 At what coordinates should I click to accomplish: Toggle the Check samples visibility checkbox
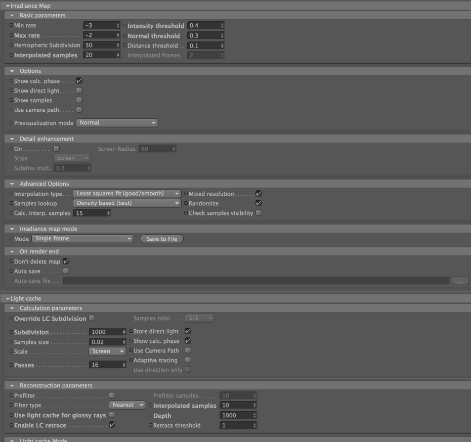click(x=259, y=213)
